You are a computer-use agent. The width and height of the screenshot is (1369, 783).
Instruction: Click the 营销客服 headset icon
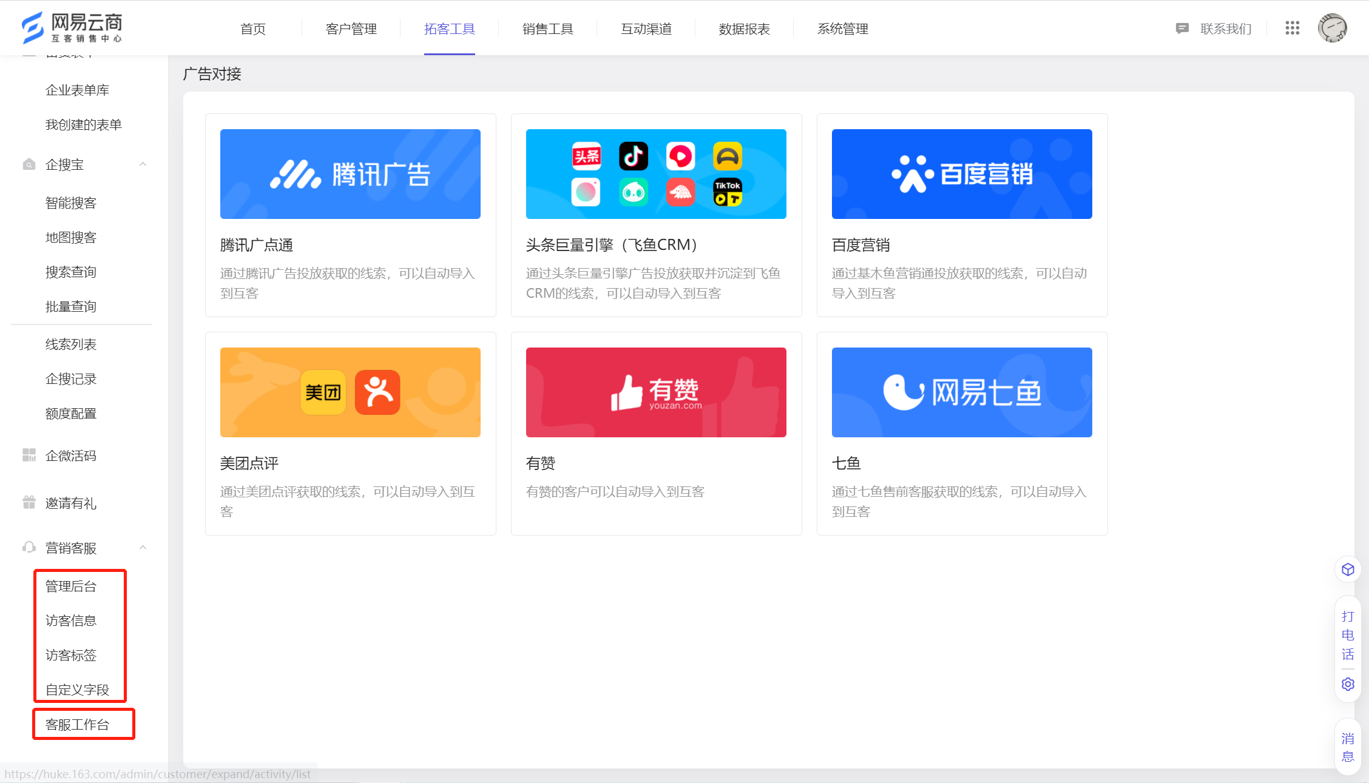[29, 548]
